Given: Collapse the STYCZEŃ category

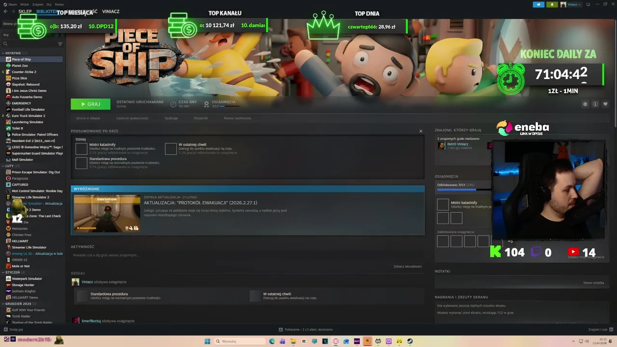Looking at the screenshot, I should tap(3, 272).
